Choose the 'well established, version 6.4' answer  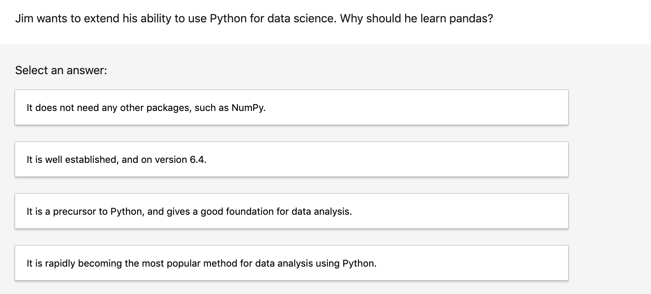point(116,160)
